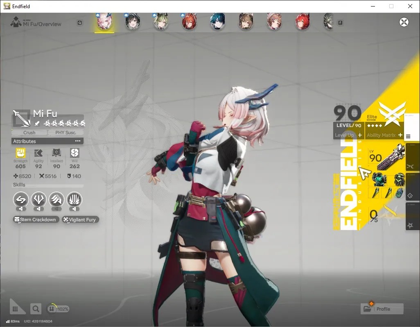This screenshot has height=327, width=420.
Task: Click the Mi Fu polearm weapon type icon
Action: [21, 118]
